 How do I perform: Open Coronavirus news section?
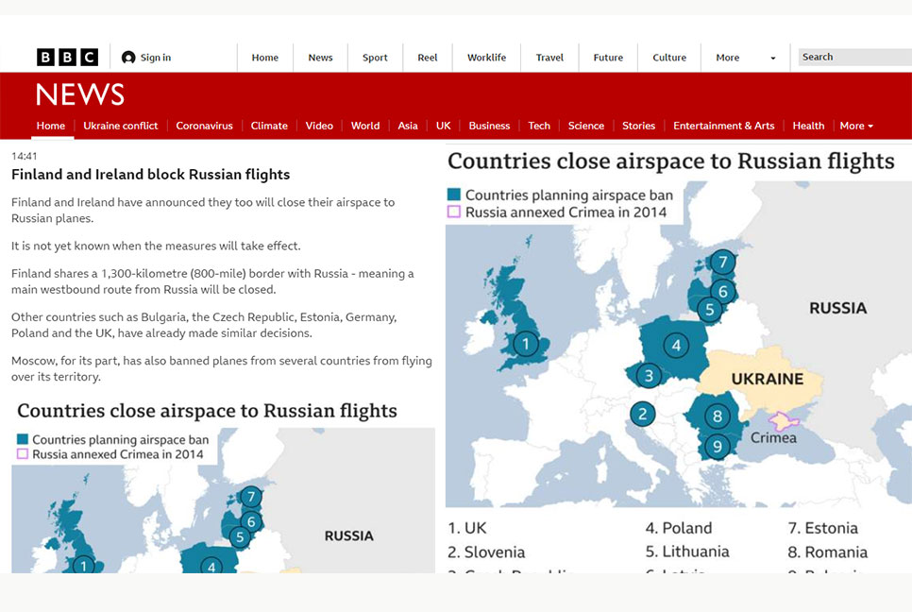(204, 126)
